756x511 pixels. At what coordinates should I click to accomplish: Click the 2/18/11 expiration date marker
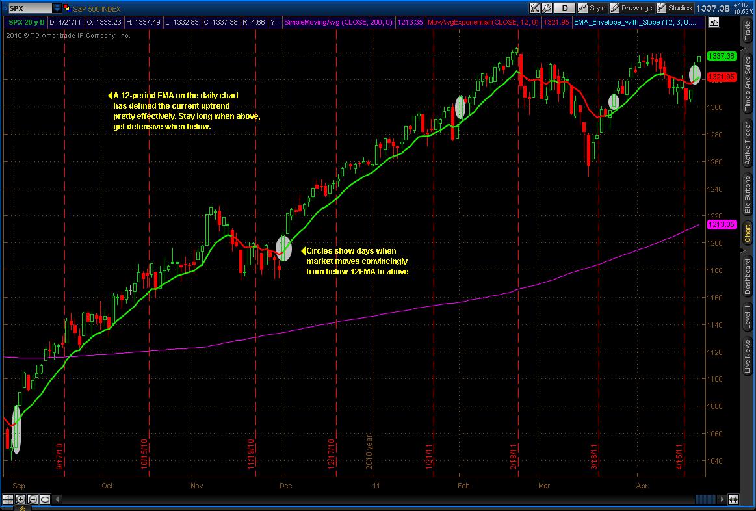pos(514,456)
